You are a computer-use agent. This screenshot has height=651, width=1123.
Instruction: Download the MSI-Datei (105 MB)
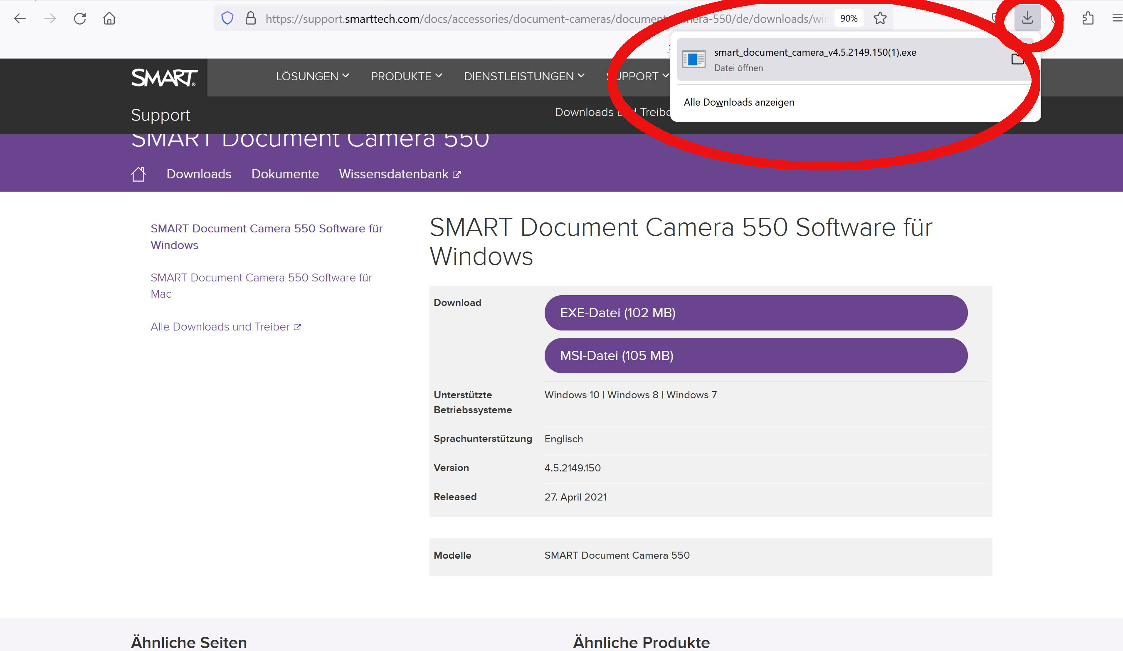[x=756, y=355]
